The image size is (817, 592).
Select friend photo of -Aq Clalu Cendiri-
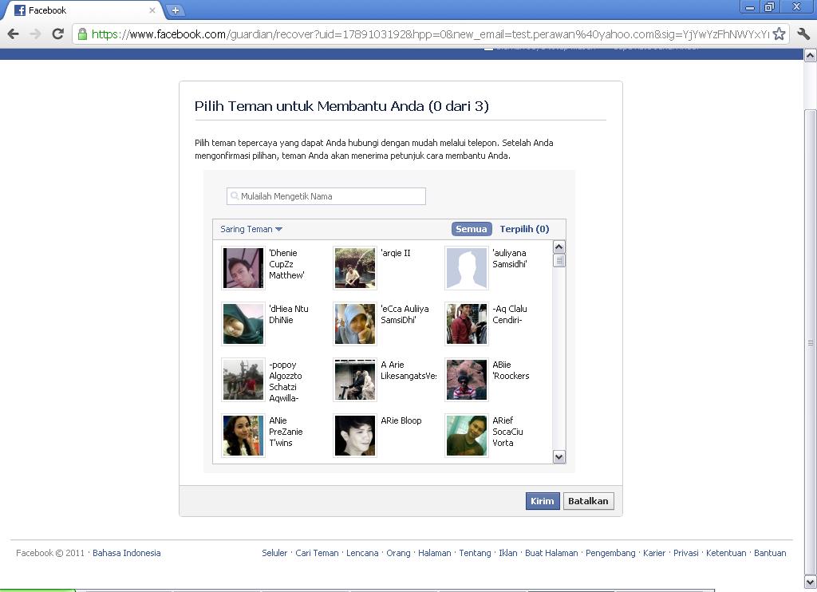click(x=466, y=324)
